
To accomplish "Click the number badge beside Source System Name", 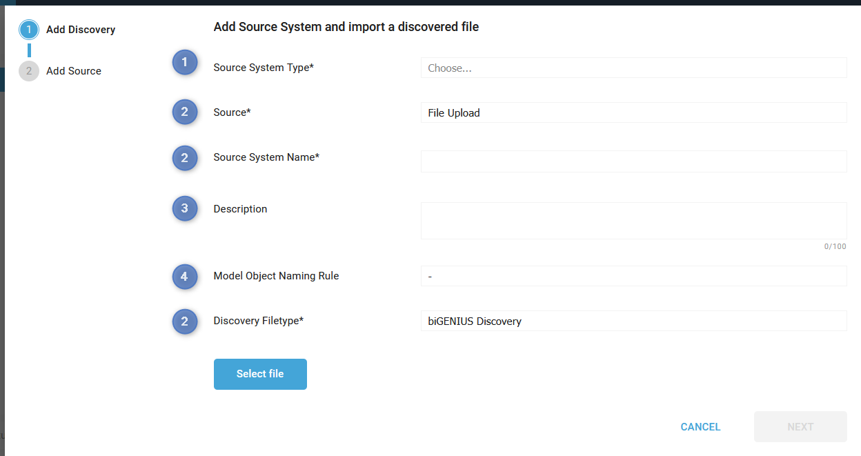I will [184, 158].
